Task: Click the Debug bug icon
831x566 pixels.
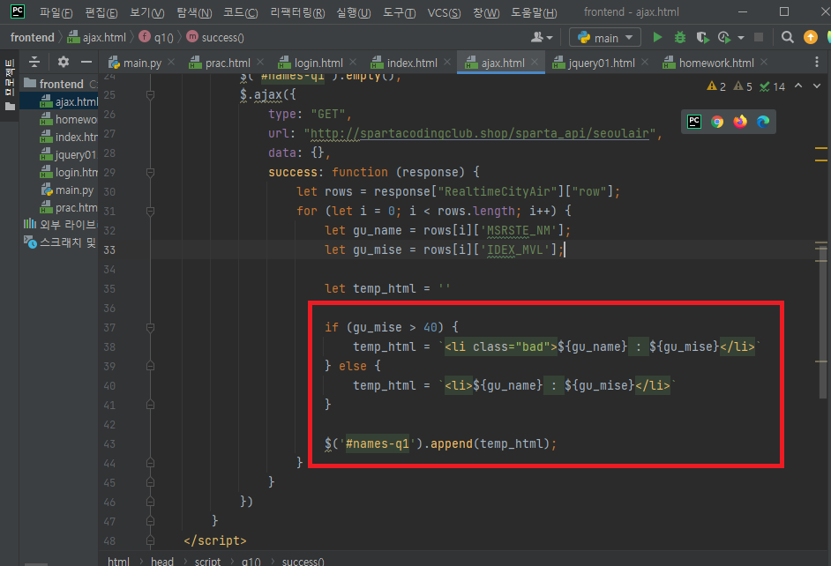Action: pos(679,37)
